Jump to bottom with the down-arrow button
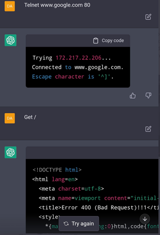 coord(145,219)
